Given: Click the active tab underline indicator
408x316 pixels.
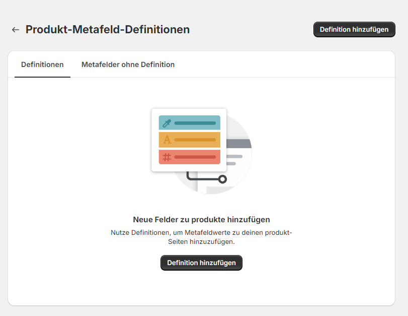Looking at the screenshot, I should [x=42, y=76].
